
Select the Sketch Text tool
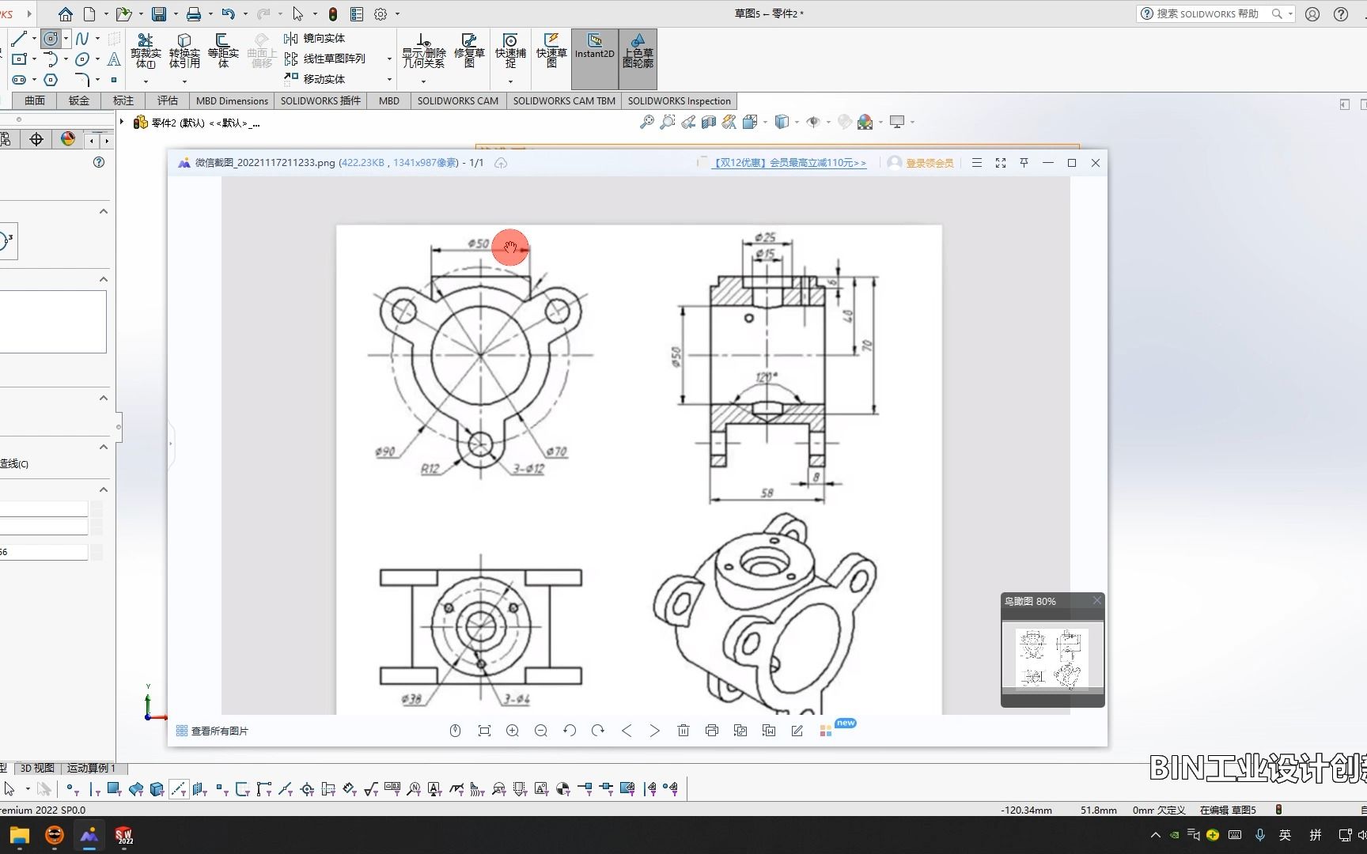(114, 59)
